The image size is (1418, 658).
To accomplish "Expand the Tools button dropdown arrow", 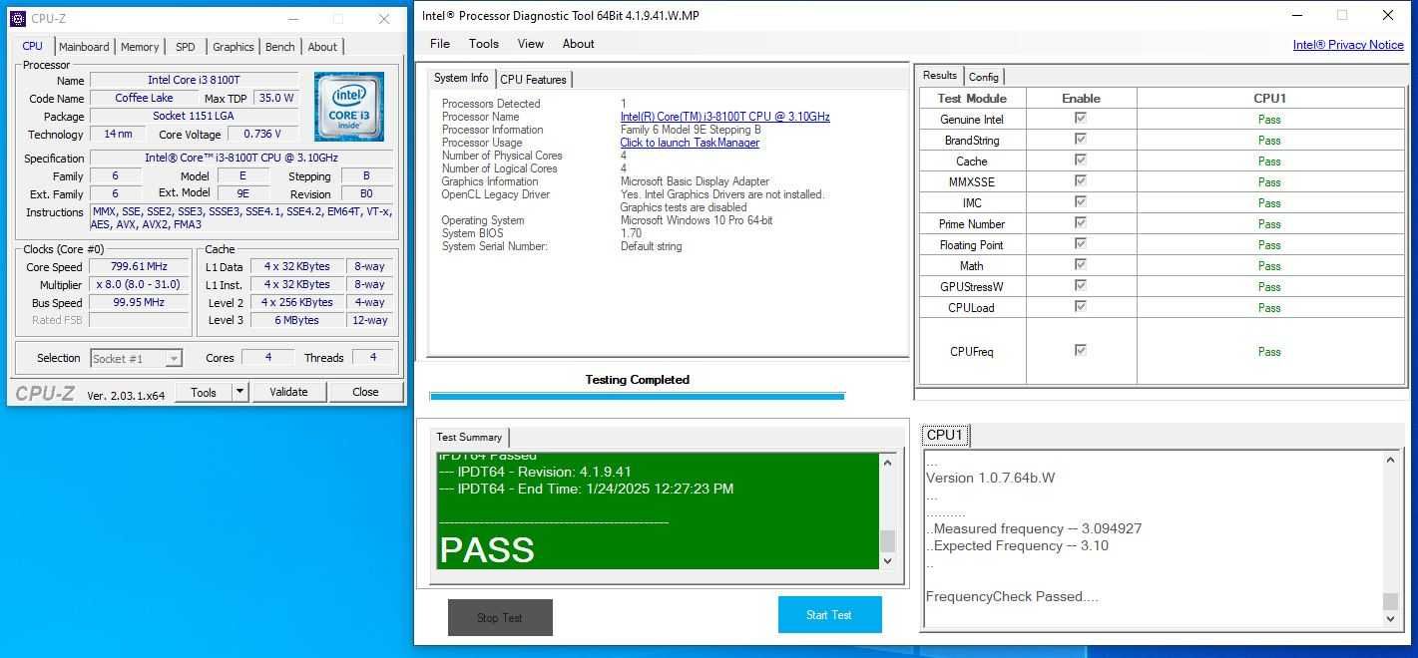I will pos(239,392).
